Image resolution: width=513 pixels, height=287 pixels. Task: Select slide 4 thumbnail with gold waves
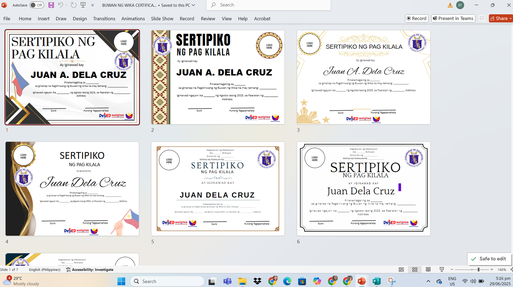[72, 189]
